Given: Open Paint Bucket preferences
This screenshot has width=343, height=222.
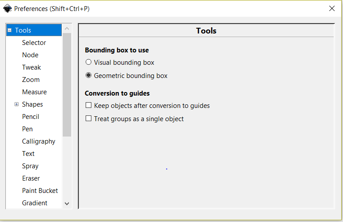Looking at the screenshot, I should pos(40,191).
